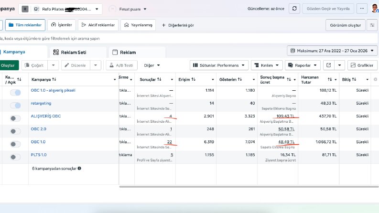Viewport: 379px width, 213px height.
Task: Sort by Gösterim column arrows
Action: [x=240, y=79]
